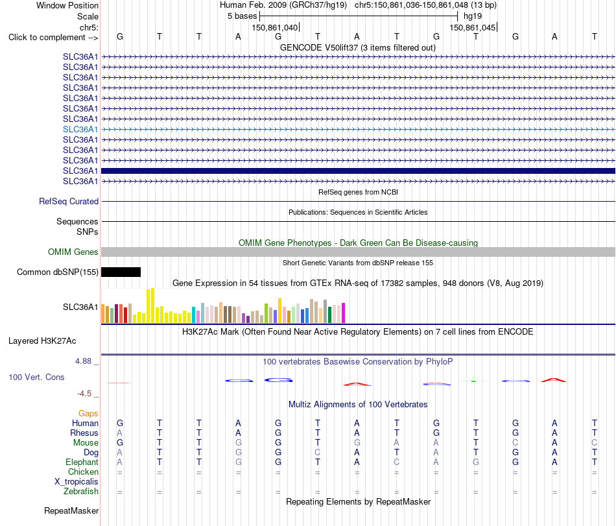This screenshot has height=526, width=616.
Task: Select the Elephant species row label
Action: (82, 462)
